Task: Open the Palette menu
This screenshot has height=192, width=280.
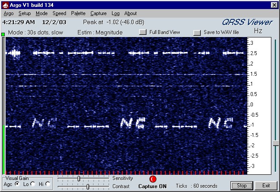Action: (x=78, y=13)
